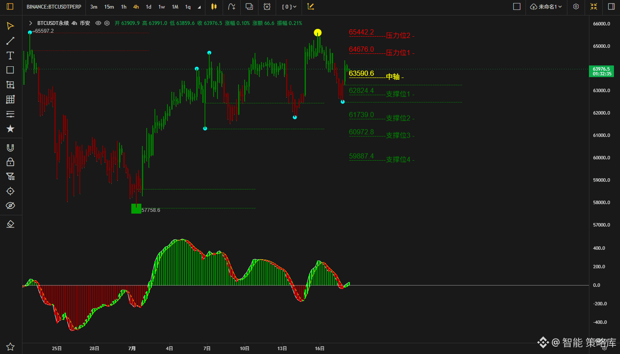Open the { 0 } script dropdown
The height and width of the screenshot is (354, 620).
point(289,6)
